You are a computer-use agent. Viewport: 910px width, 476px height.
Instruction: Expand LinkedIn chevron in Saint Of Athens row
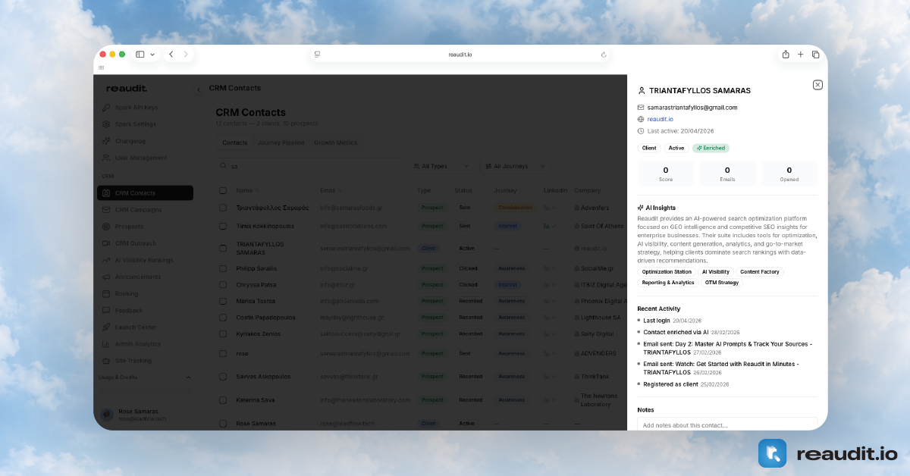click(x=554, y=226)
